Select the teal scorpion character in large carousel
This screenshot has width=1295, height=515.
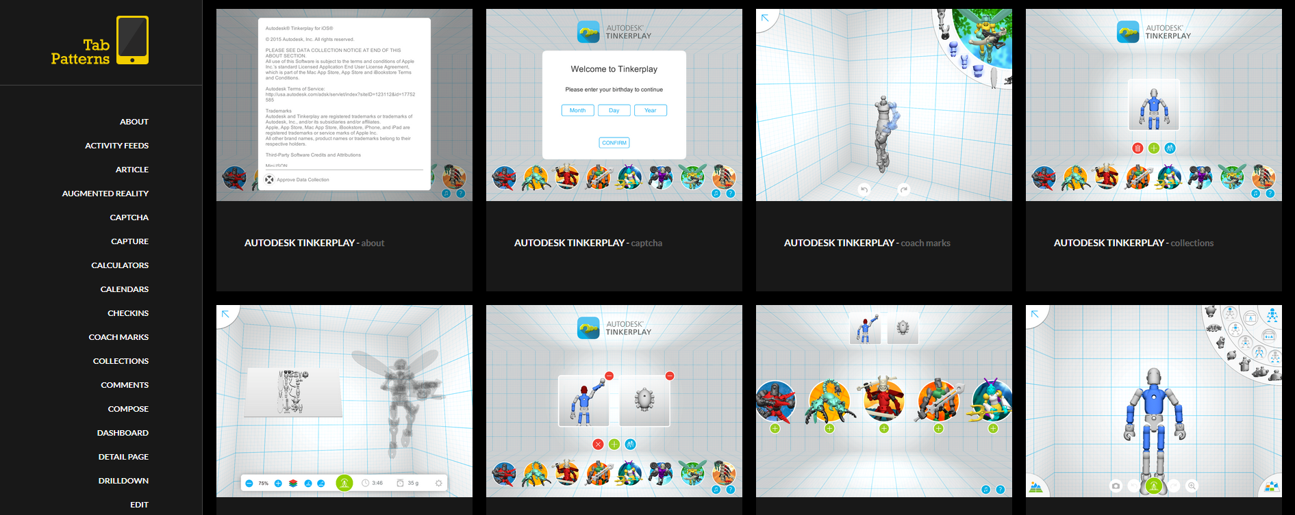click(x=829, y=401)
